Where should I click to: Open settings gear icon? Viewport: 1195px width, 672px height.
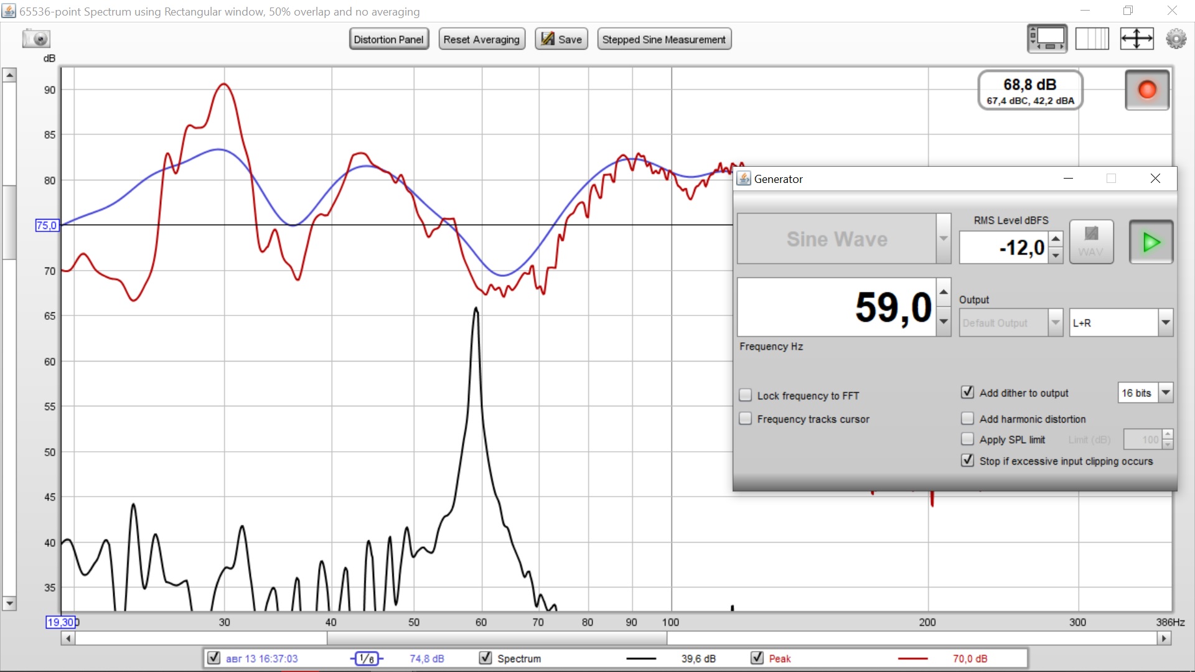(x=1176, y=39)
